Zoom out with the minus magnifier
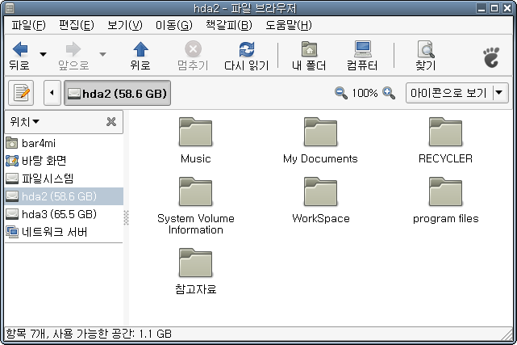The height and width of the screenshot is (345, 517). [341, 94]
